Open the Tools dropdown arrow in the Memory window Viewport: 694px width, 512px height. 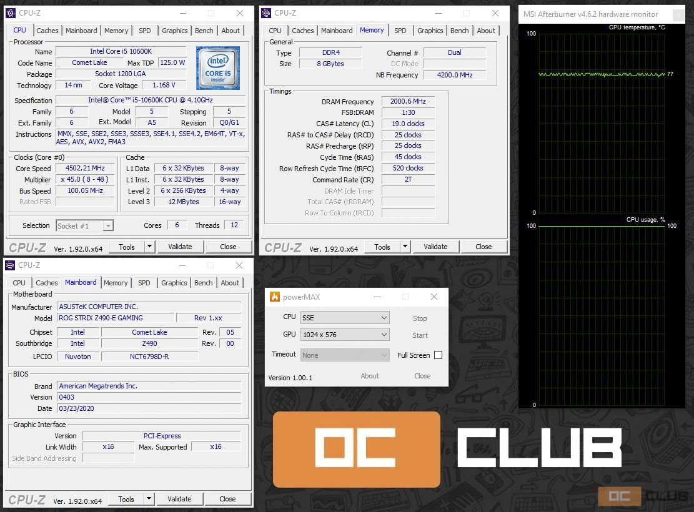(x=405, y=247)
